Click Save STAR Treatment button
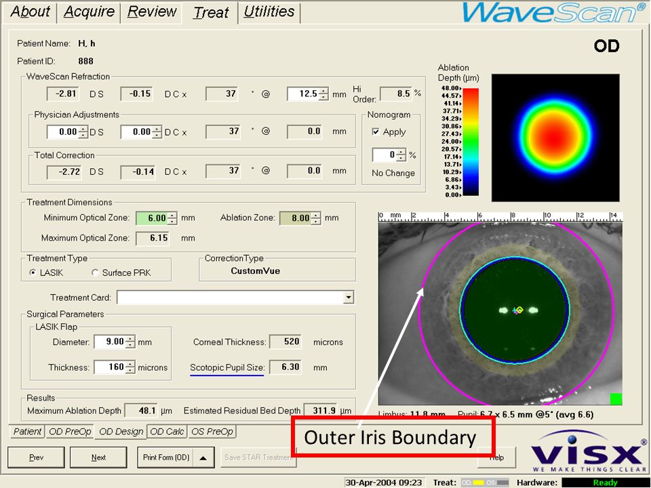 point(258,457)
